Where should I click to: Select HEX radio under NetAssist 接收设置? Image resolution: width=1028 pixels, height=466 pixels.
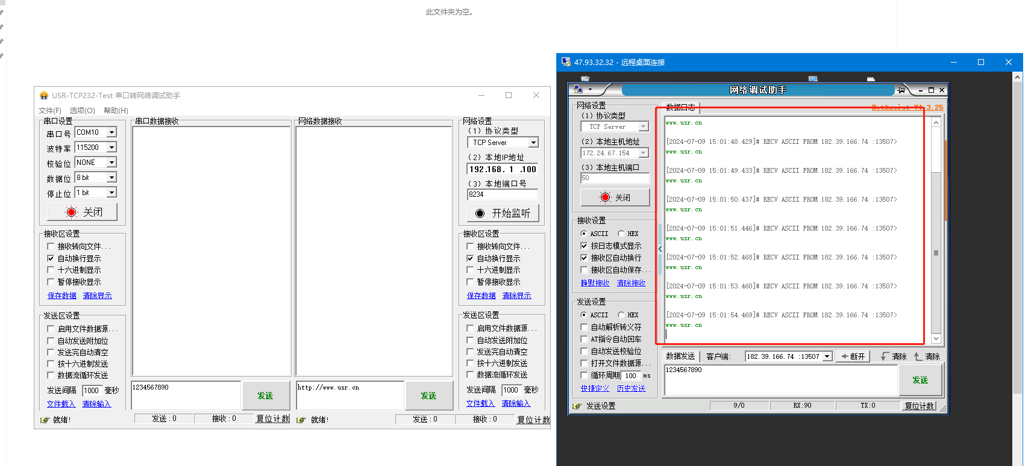point(621,234)
